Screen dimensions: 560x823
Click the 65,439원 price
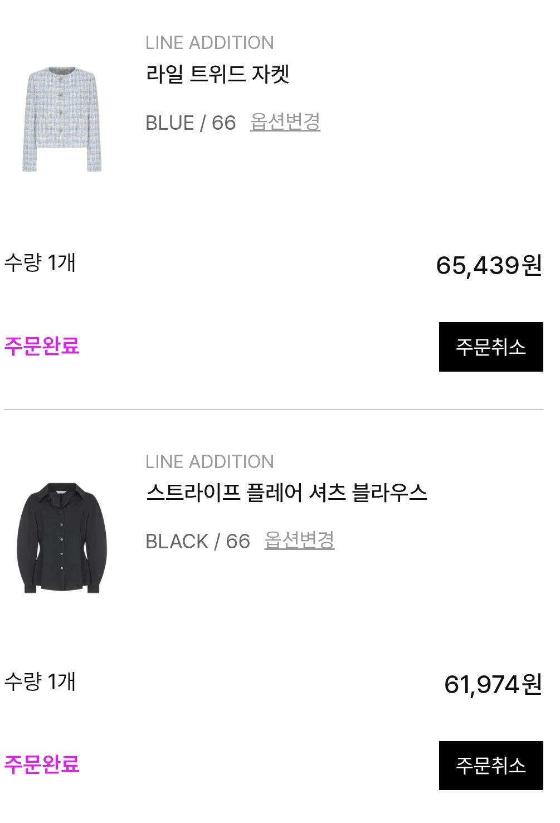point(489,266)
